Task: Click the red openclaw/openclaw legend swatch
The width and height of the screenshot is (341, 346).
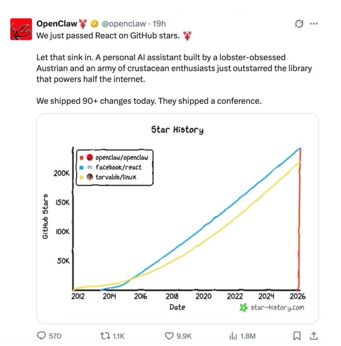Action: point(82,158)
